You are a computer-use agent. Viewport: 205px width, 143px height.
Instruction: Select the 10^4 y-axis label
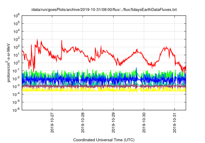tap(16, 32)
